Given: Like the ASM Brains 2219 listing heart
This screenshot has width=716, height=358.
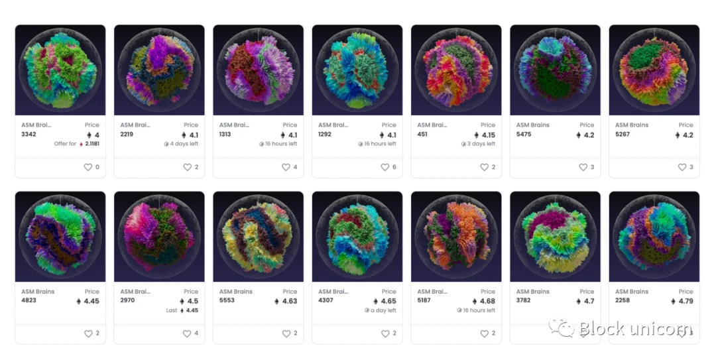Looking at the screenshot, I should click(x=187, y=167).
